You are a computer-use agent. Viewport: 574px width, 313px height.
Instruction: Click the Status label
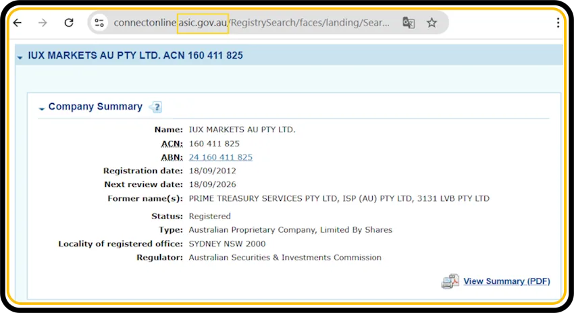point(167,217)
